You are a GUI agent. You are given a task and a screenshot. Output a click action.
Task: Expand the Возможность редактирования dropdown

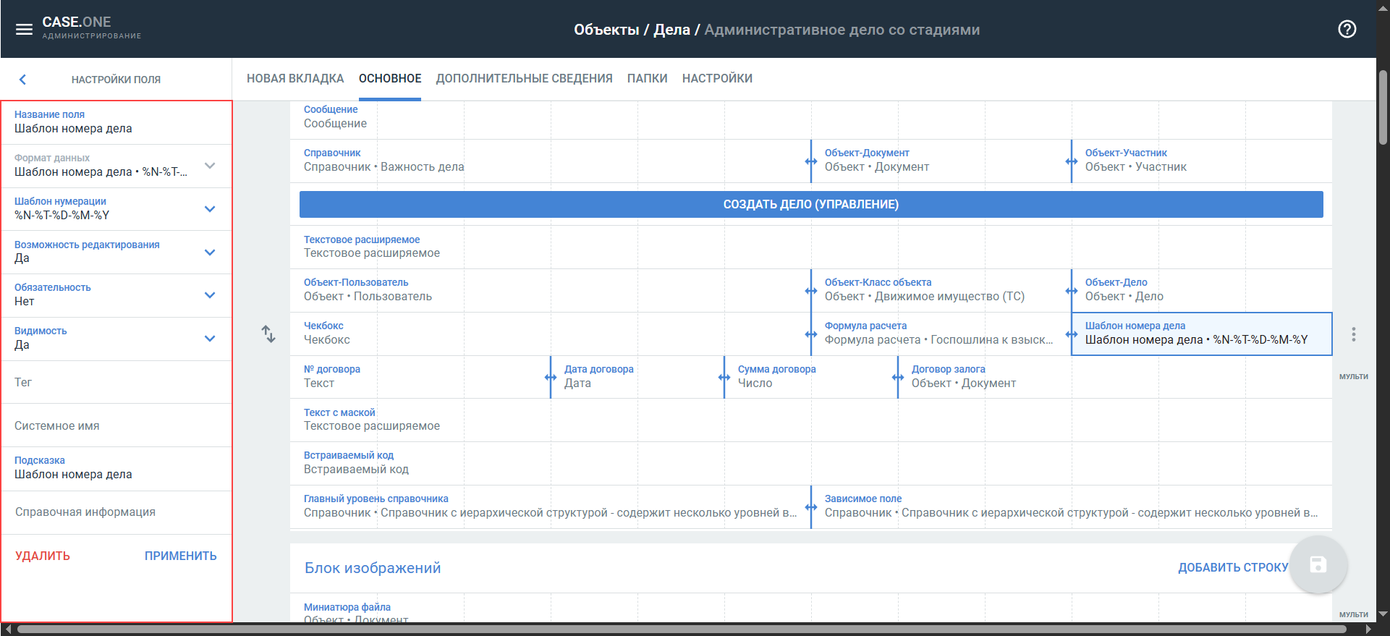click(x=210, y=253)
